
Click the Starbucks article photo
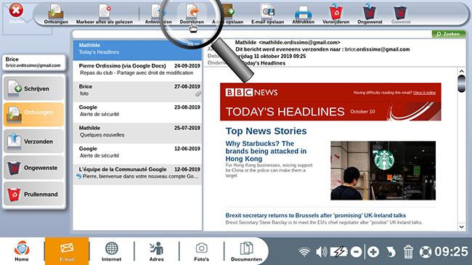(383, 171)
